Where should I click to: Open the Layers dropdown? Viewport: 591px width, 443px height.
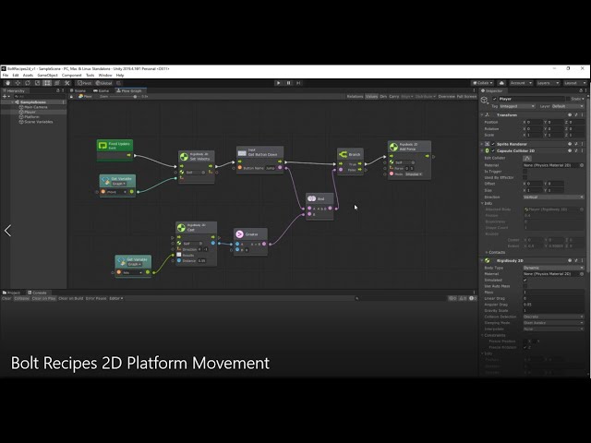[x=547, y=83]
